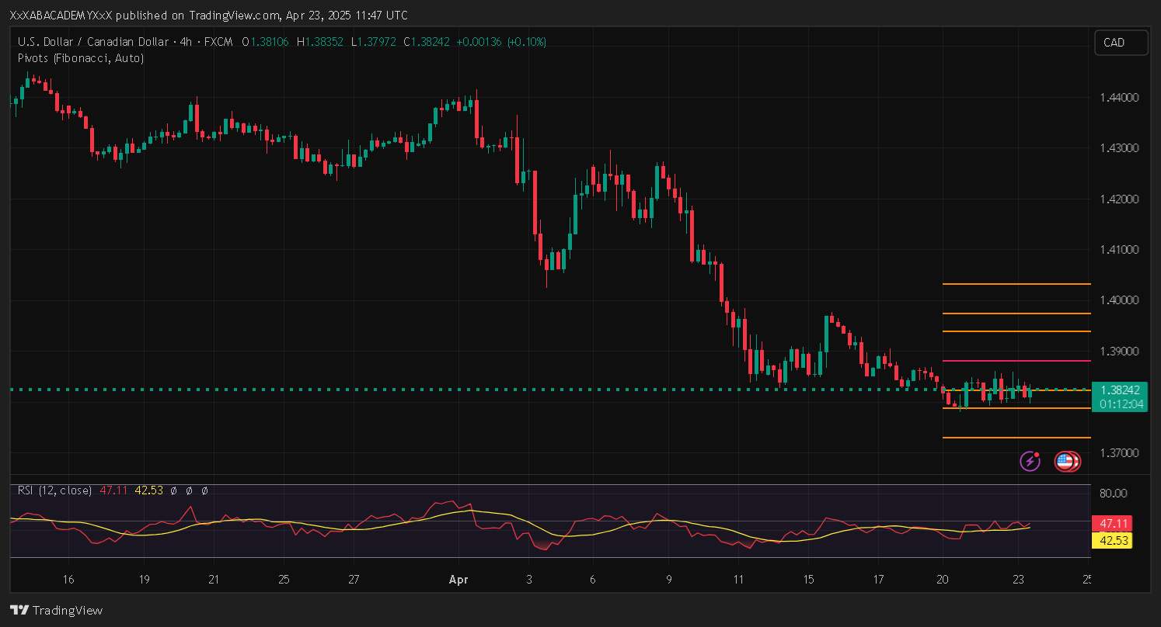
Task: Click the 1.44000 price axis label
Action: click(x=1119, y=98)
